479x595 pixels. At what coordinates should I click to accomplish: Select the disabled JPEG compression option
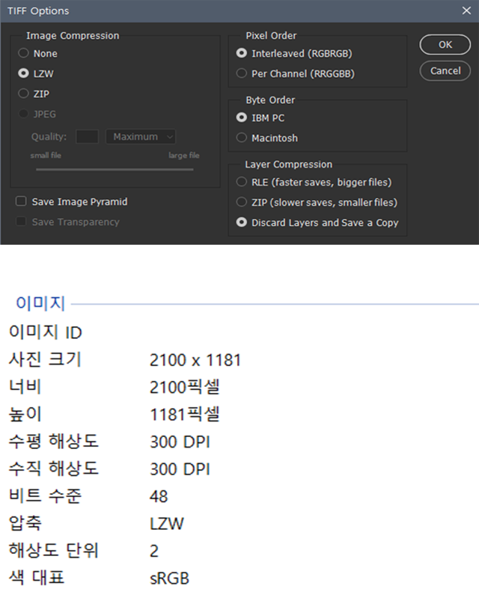click(23, 114)
